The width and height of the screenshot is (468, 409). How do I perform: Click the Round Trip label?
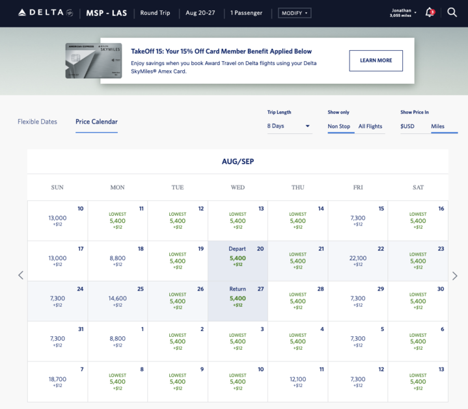[155, 13]
